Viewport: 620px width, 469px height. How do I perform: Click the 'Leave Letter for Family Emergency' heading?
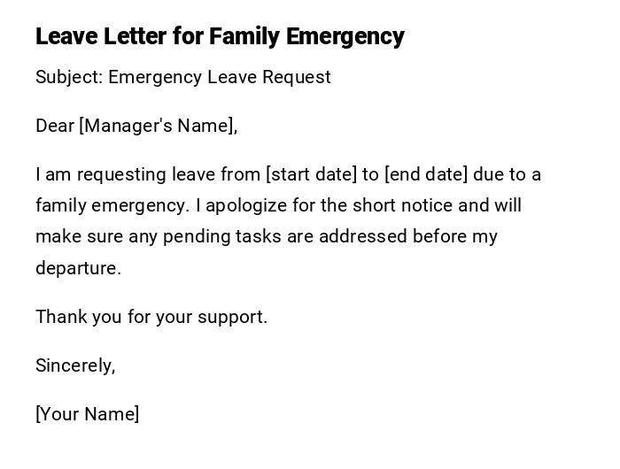[x=220, y=36]
